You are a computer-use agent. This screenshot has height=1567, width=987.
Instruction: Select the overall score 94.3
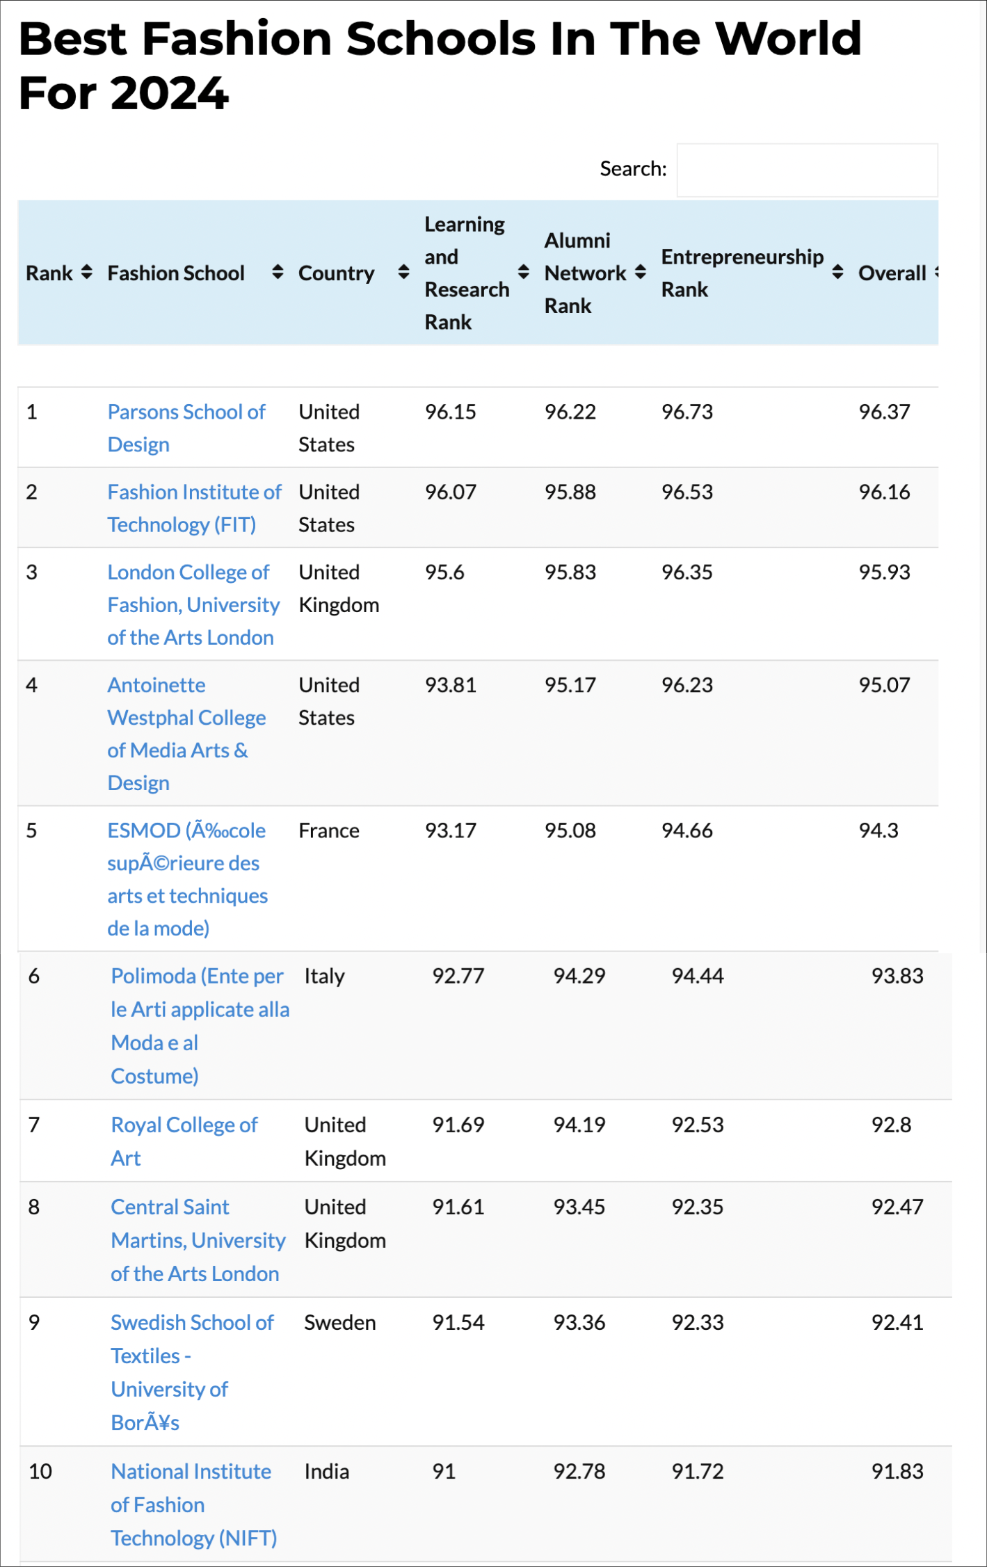pyautogui.click(x=878, y=830)
